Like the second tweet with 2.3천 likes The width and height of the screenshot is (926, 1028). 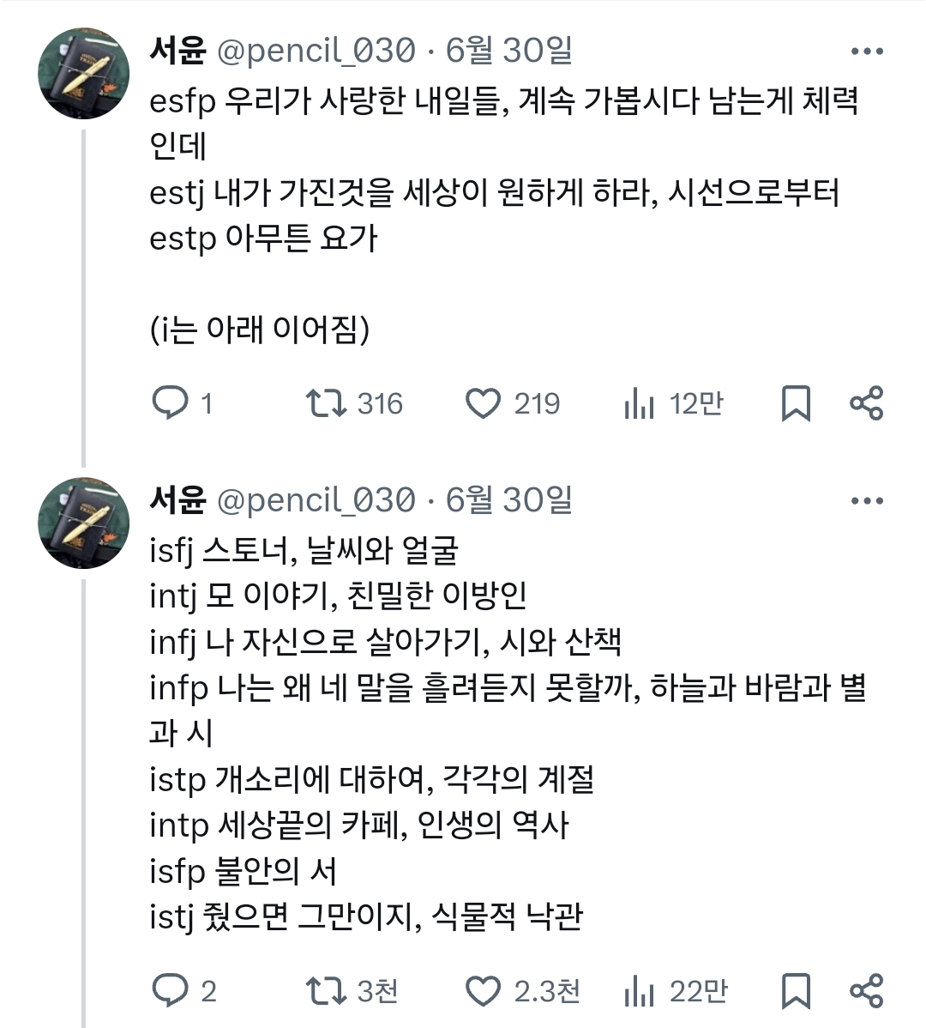coord(483,991)
